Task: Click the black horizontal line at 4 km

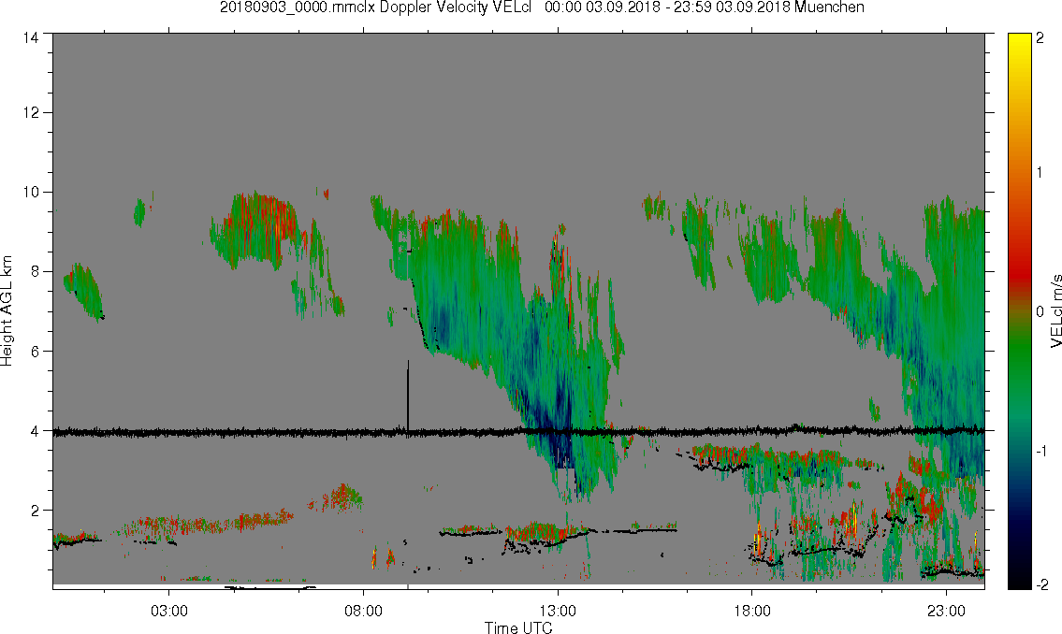Action: pyautogui.click(x=518, y=431)
